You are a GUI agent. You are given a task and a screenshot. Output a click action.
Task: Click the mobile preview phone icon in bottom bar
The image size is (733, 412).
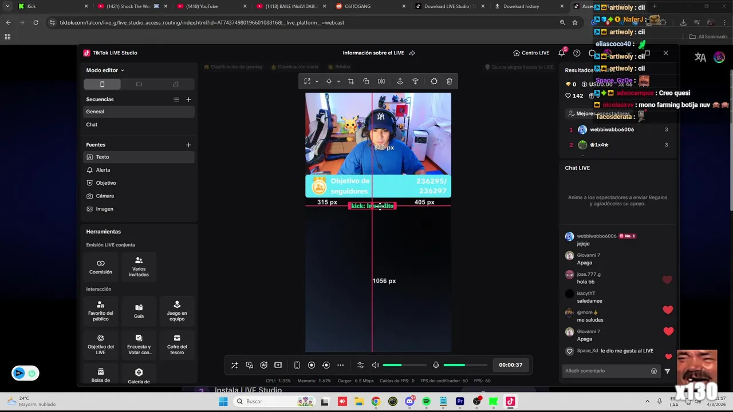297,365
